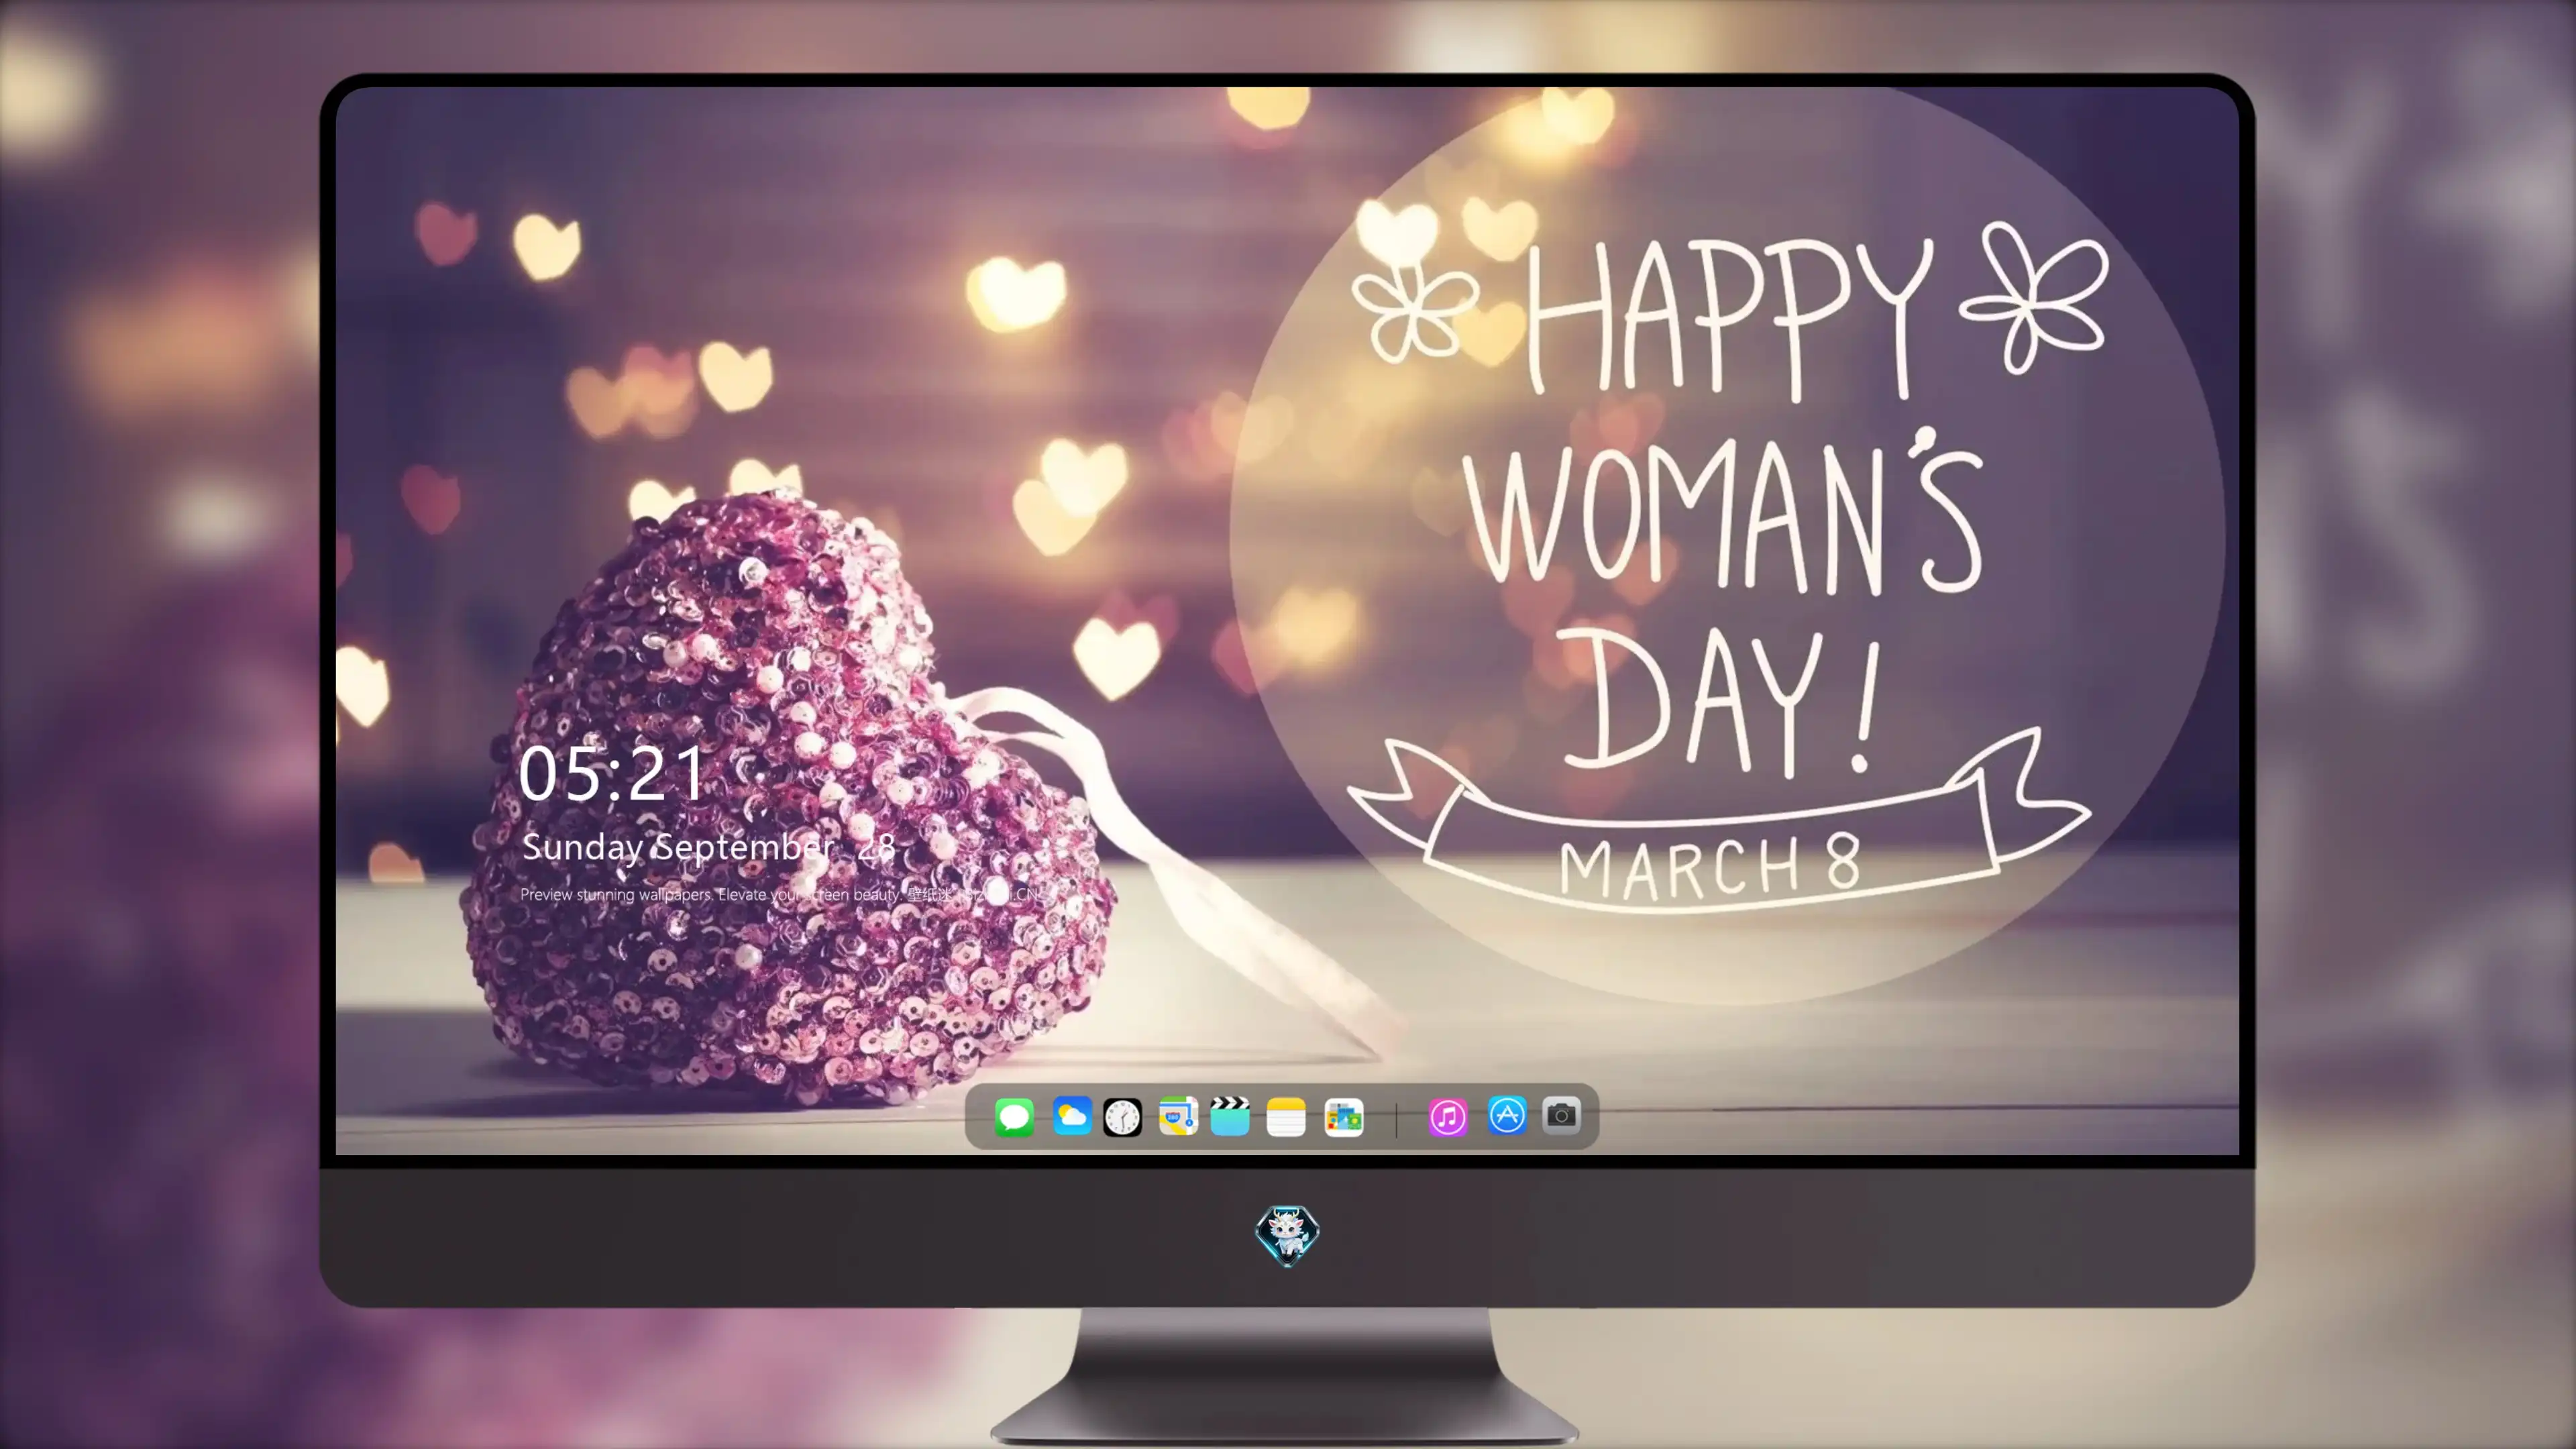The height and width of the screenshot is (1449, 2576).
Task: Launch the Weather app from the dock
Action: tap(1071, 1116)
